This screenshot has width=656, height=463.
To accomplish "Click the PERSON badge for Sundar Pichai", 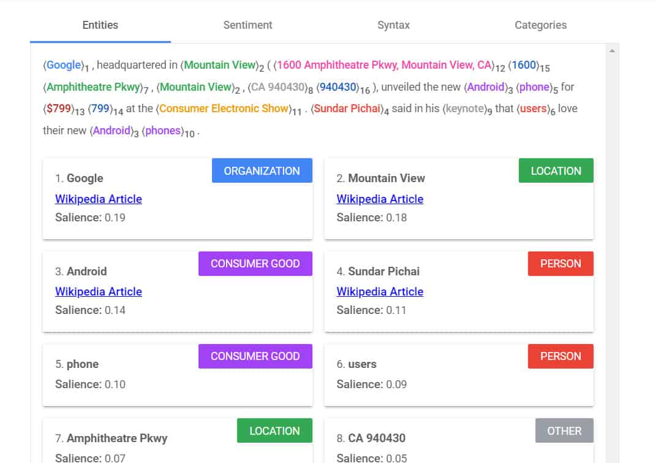I will pyautogui.click(x=560, y=263).
